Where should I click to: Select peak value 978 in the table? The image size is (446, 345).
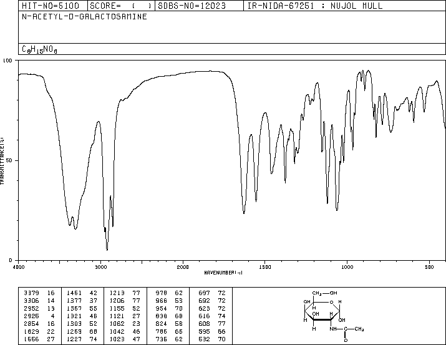tap(162, 293)
